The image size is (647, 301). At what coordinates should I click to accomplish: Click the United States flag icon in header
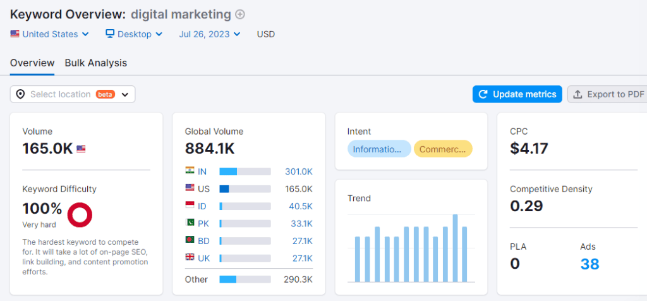[15, 34]
